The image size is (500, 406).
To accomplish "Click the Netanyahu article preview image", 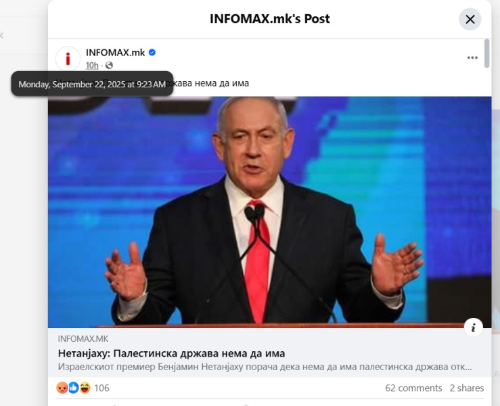I will point(269,212).
